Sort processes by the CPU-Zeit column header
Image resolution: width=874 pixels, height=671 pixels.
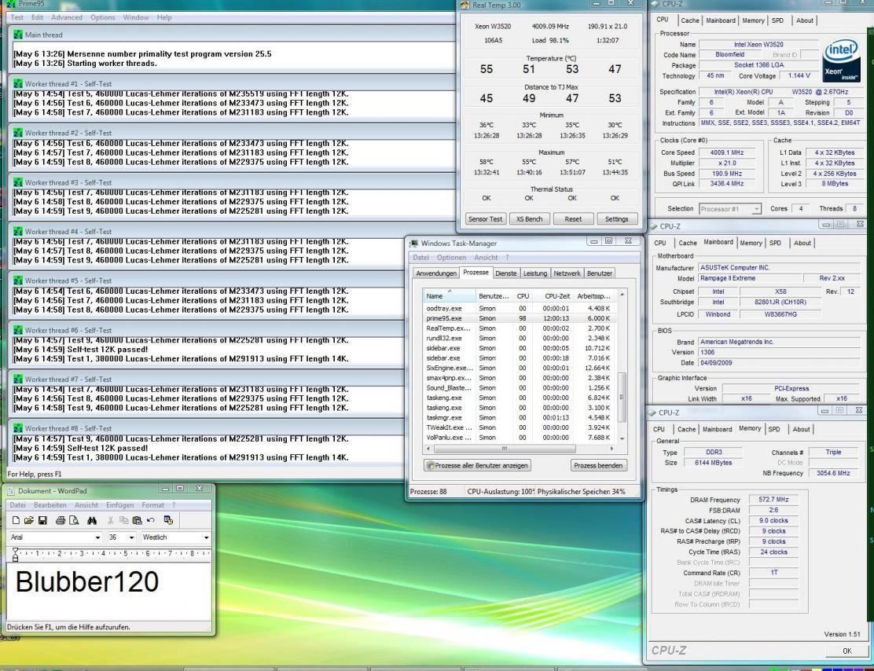tap(553, 295)
